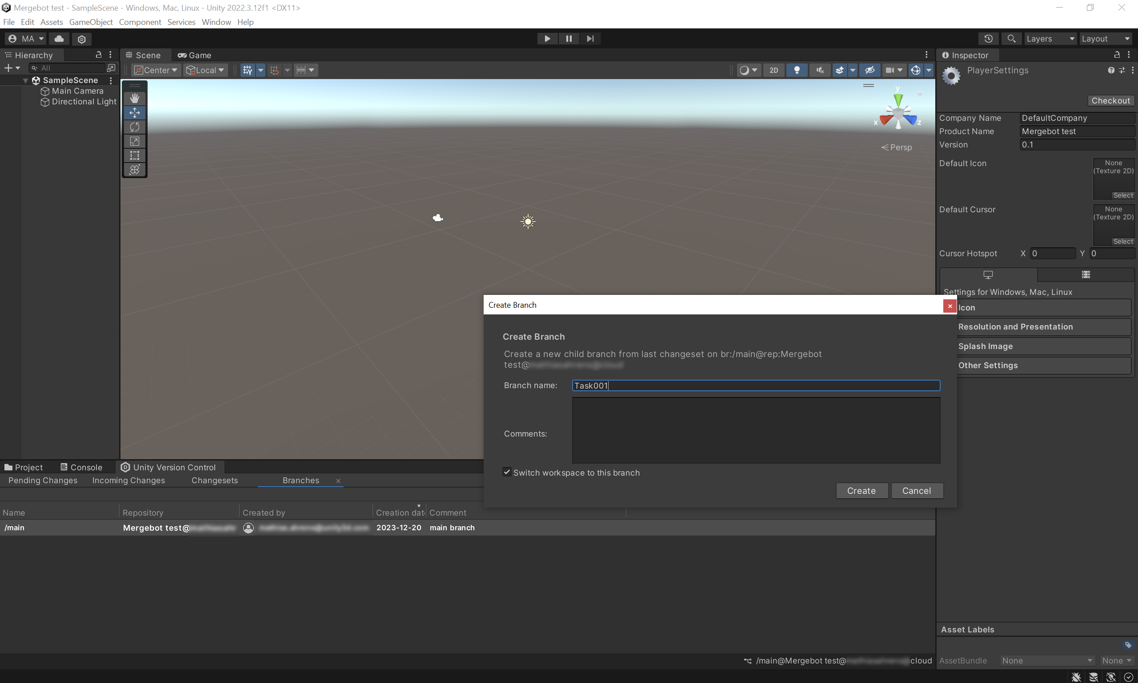The height and width of the screenshot is (683, 1138).
Task: Click the Play button
Action: (547, 39)
